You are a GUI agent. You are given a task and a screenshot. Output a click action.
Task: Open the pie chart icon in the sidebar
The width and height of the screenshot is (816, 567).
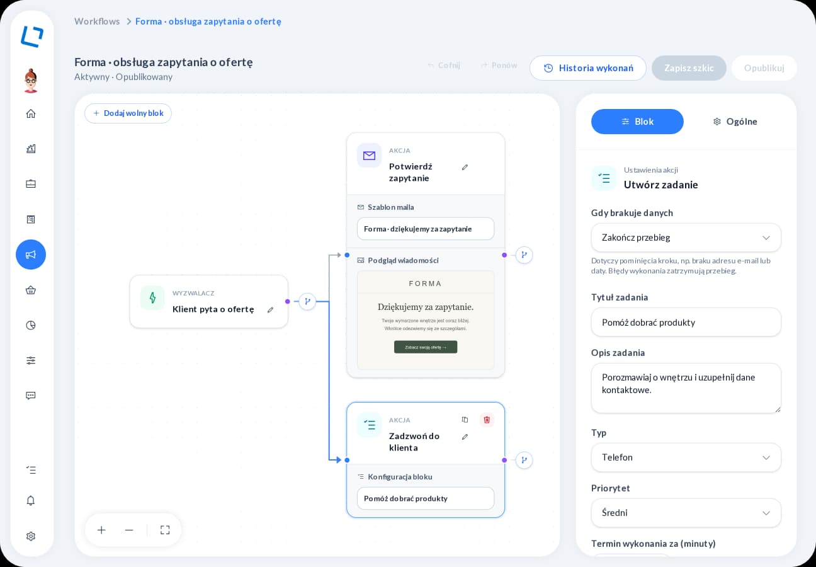click(31, 325)
